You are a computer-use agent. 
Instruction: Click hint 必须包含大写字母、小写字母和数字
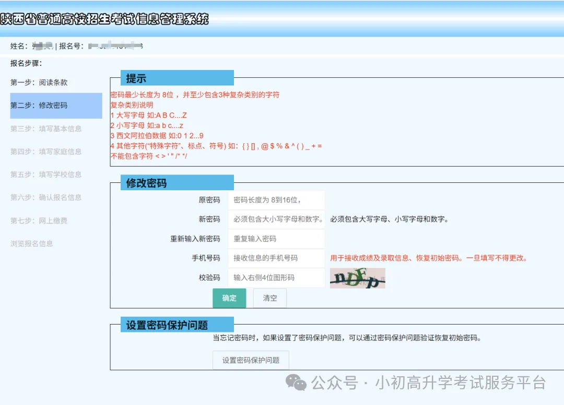(x=390, y=219)
